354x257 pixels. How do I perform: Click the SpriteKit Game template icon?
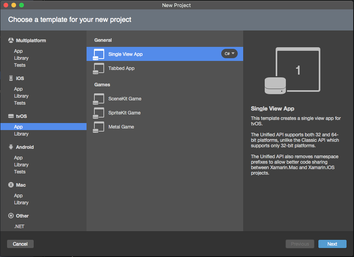(98, 112)
